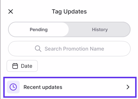Click the X icon beside Tag Updates
Screen dimensions: 138x99
pyautogui.click(x=11, y=11)
